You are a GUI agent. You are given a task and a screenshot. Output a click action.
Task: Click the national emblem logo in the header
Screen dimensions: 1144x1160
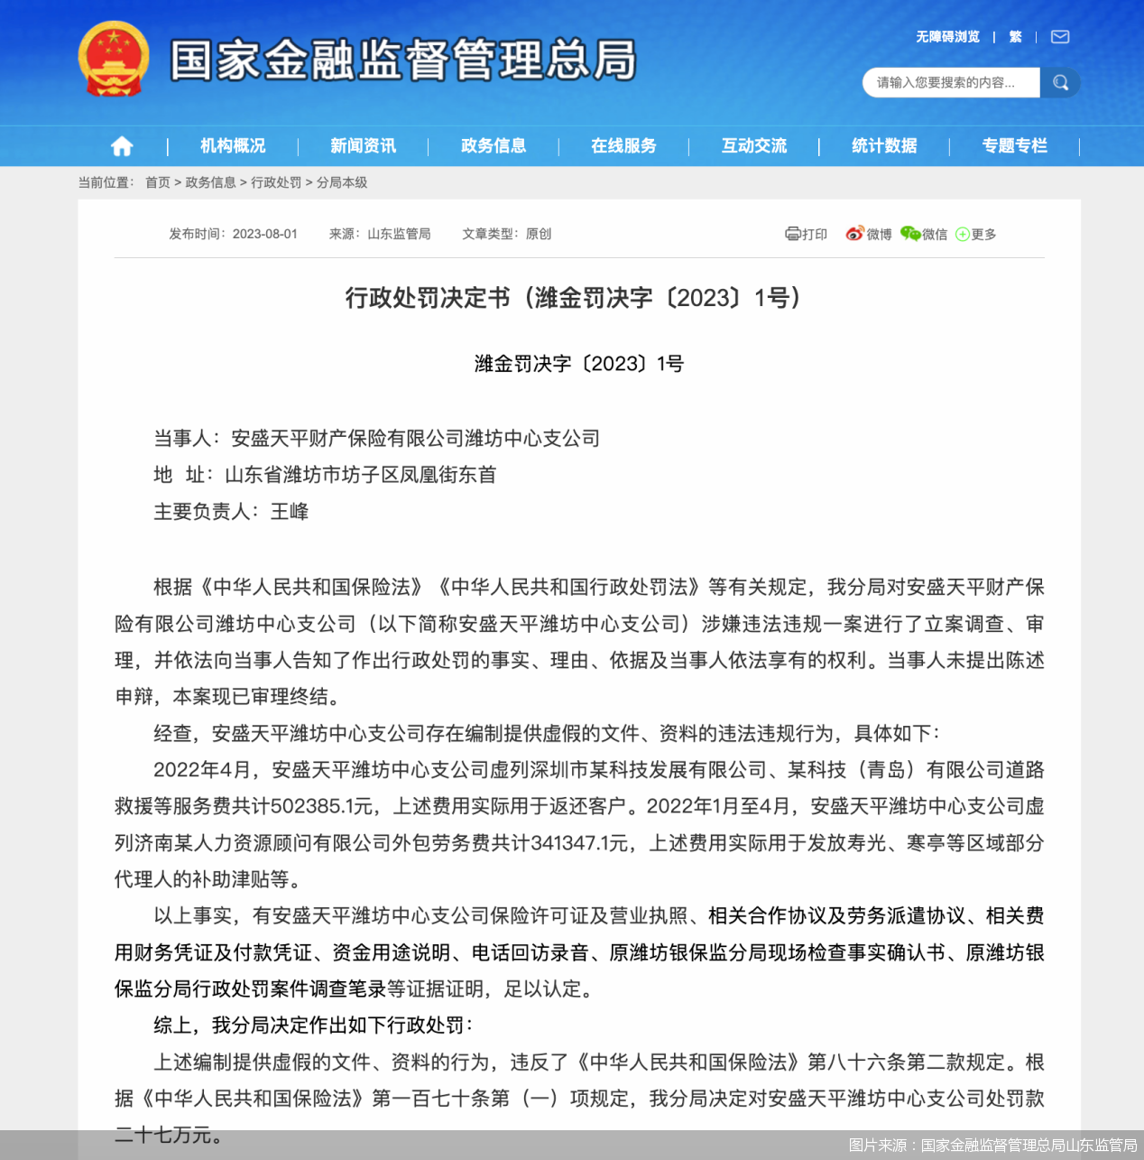tap(113, 63)
